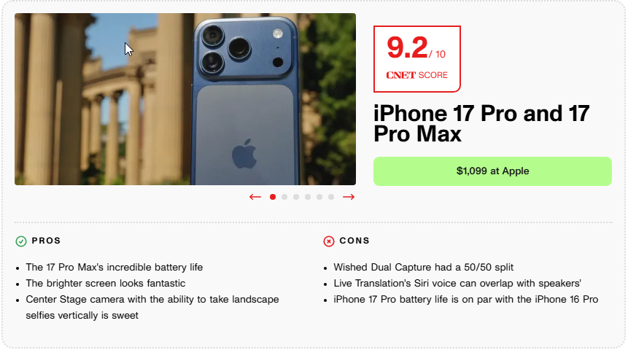Click the PROS heading label
The height and width of the screenshot is (350, 628).
[46, 241]
